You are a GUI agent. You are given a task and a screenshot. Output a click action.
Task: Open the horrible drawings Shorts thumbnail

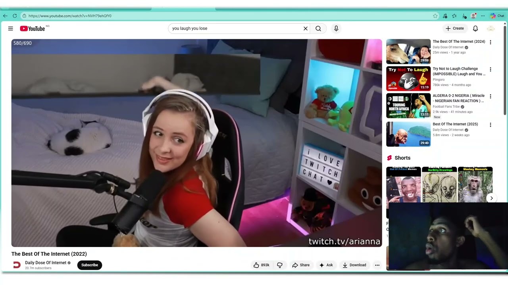coord(439,185)
